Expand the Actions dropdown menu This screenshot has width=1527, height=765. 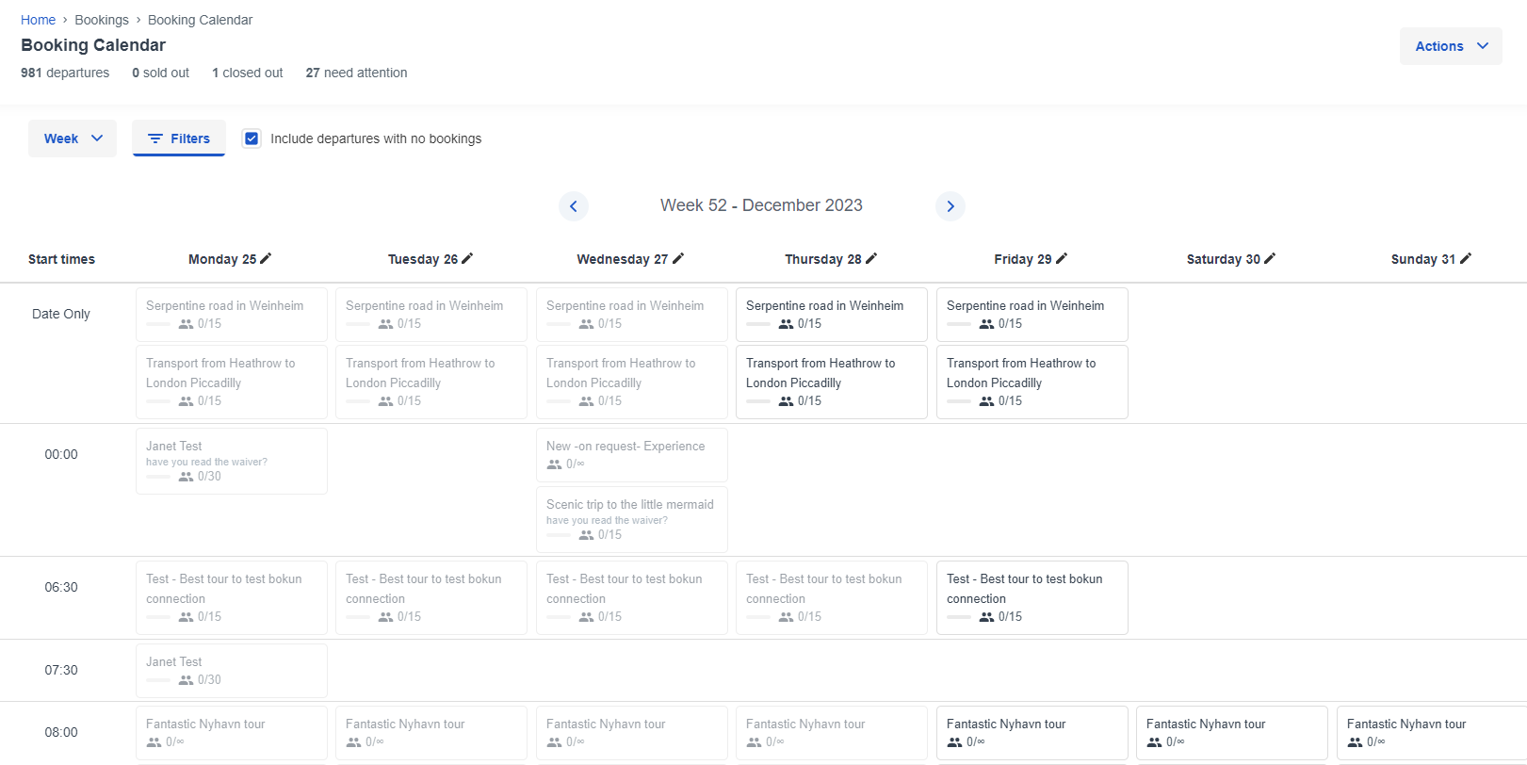(1451, 46)
